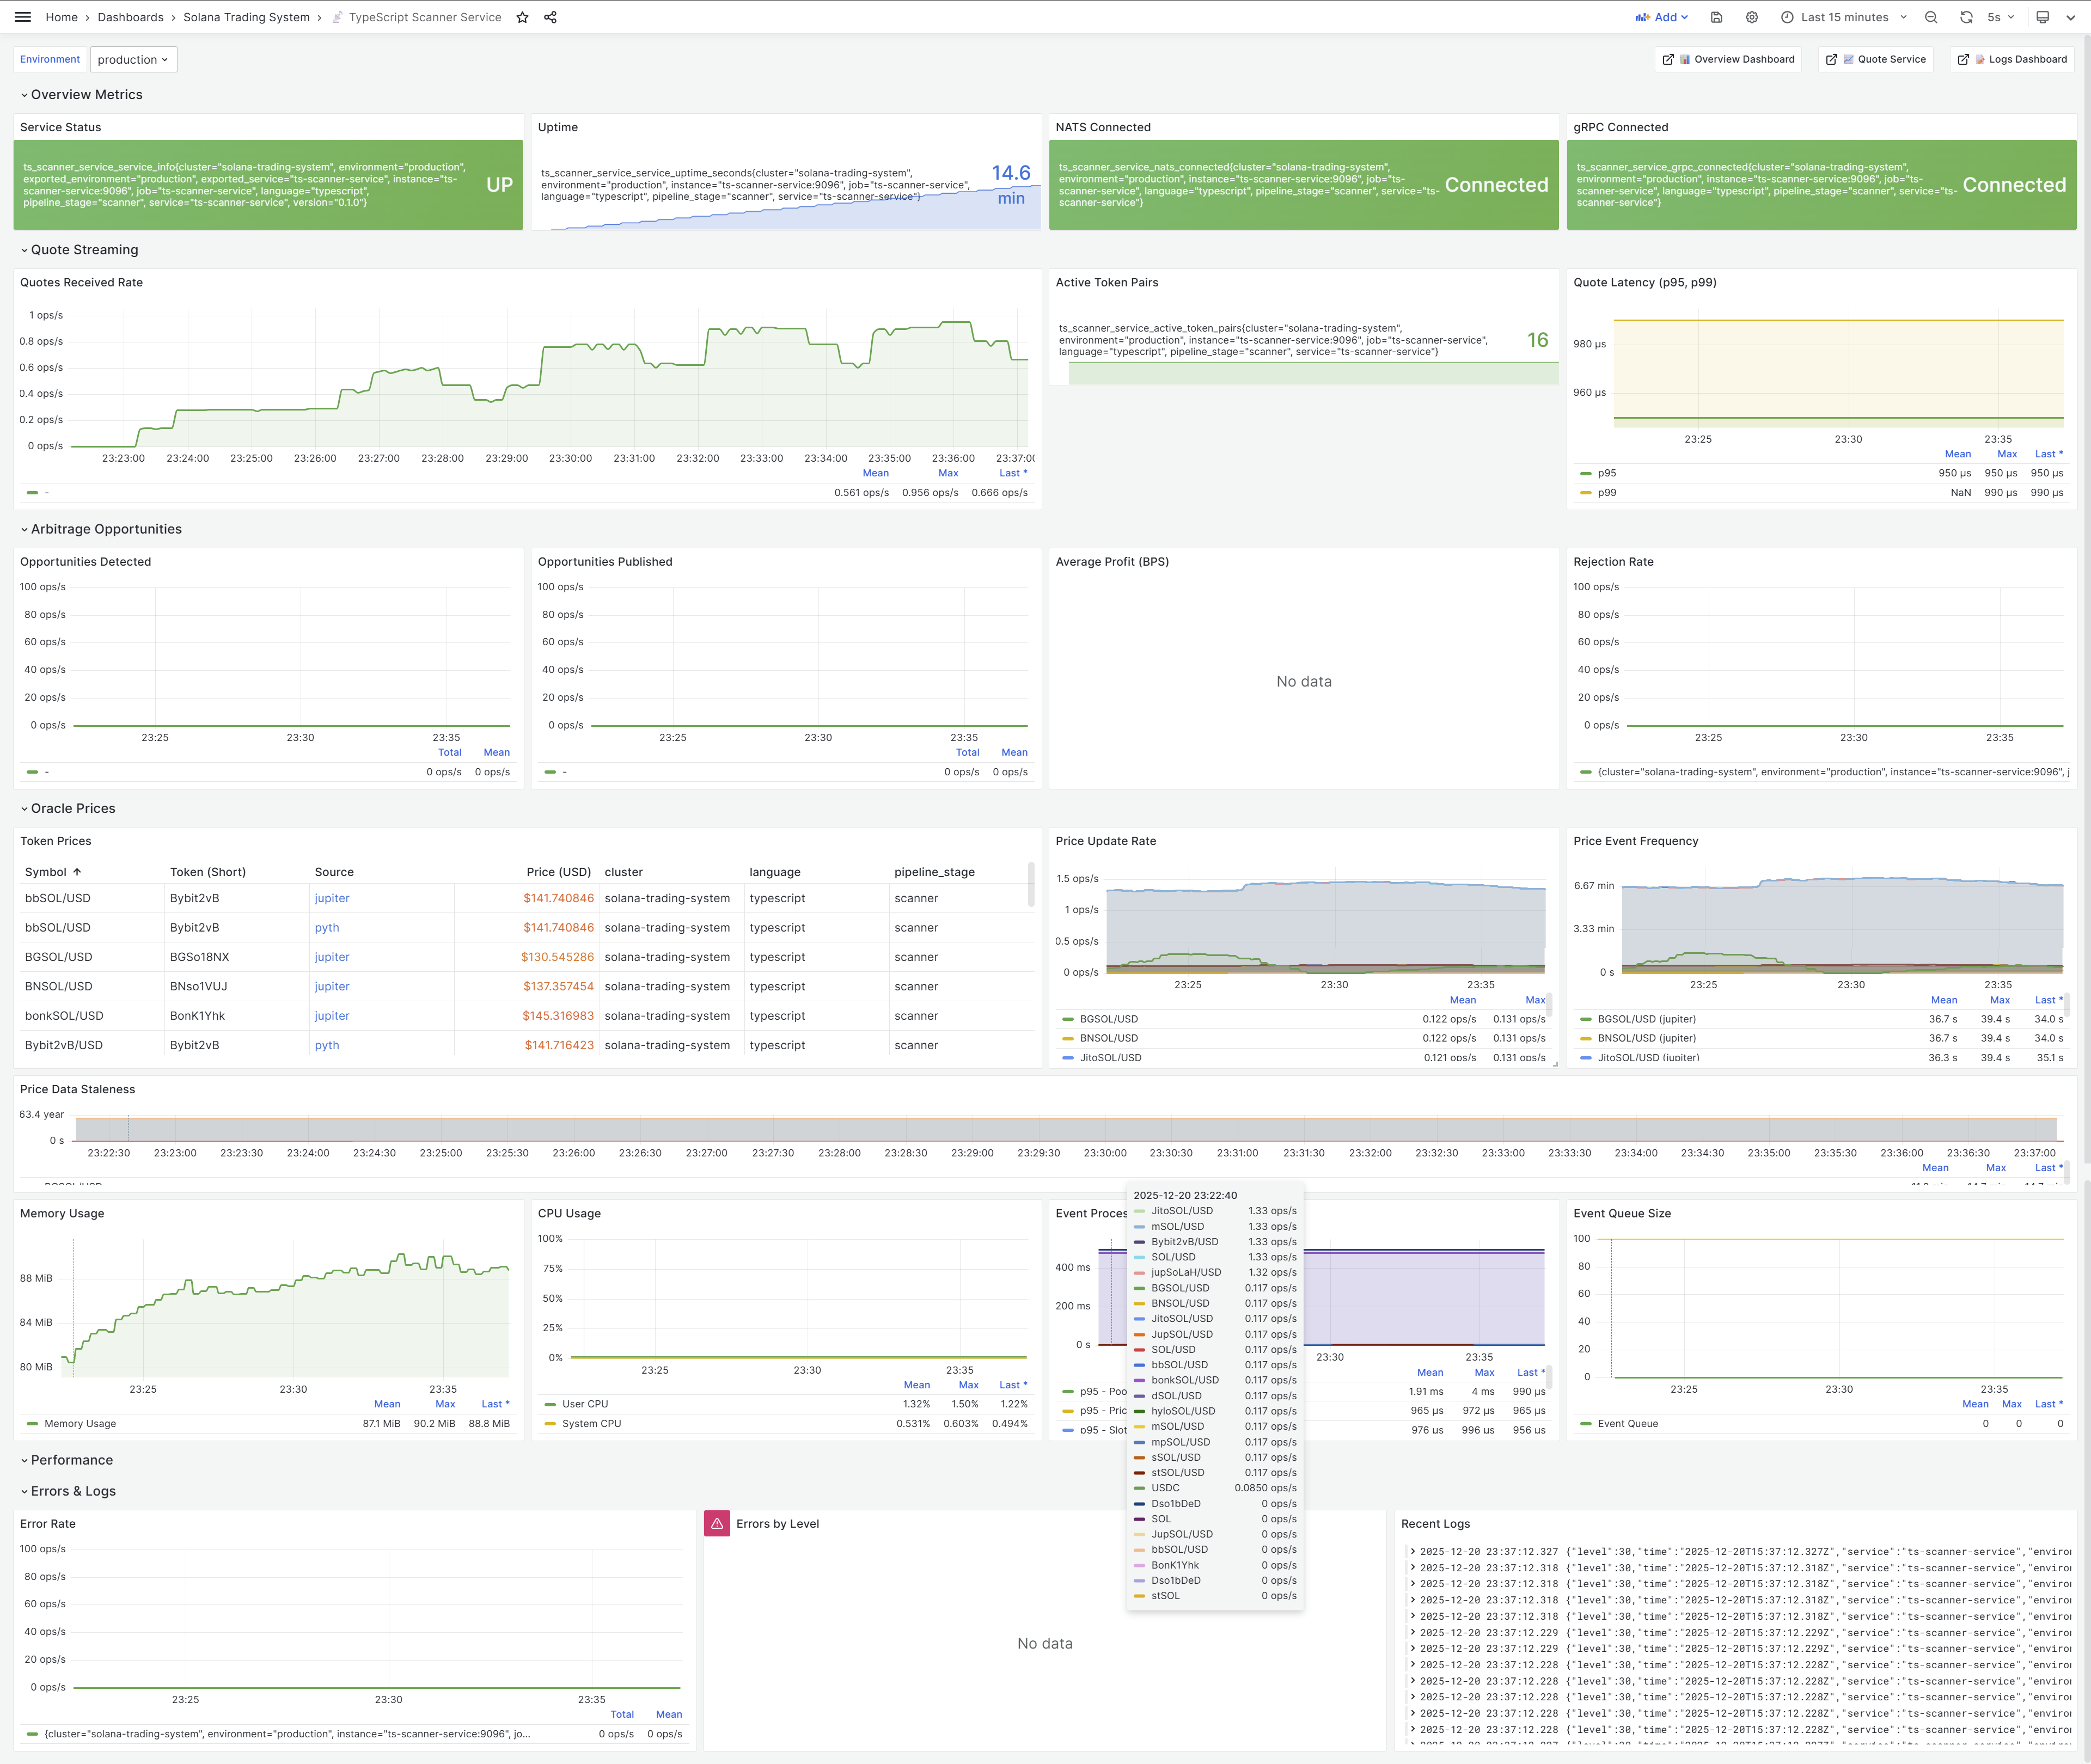Zoom out the time range with the magnifier icon
The width and height of the screenshot is (2091, 1764).
click(1930, 17)
